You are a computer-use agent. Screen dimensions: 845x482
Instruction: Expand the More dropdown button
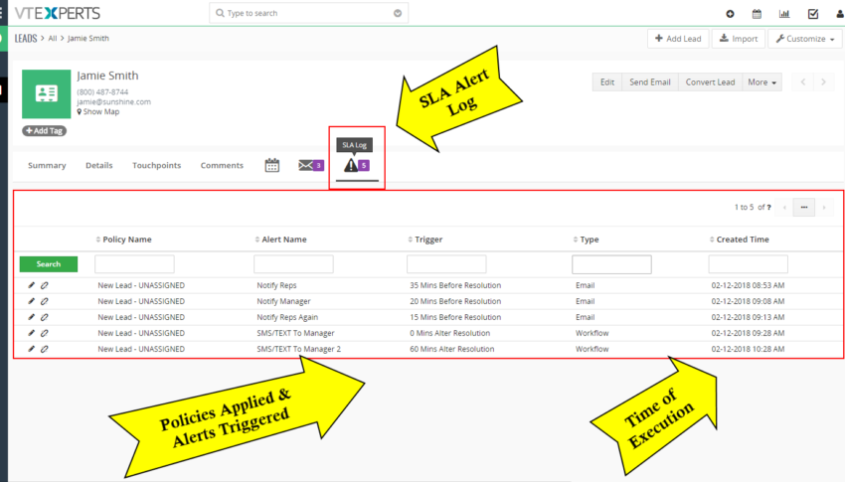(763, 82)
